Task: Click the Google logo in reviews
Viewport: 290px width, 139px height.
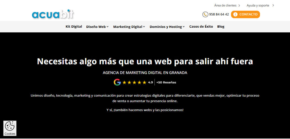Action: pos(117,82)
